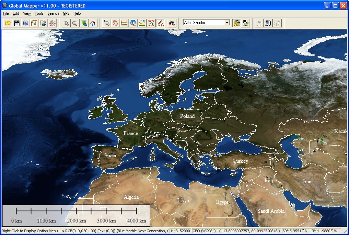Open the Overlay Control Center

(34, 23)
